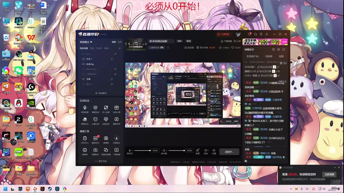Toggle visibility of 三角洲行动 source row

[115, 74]
